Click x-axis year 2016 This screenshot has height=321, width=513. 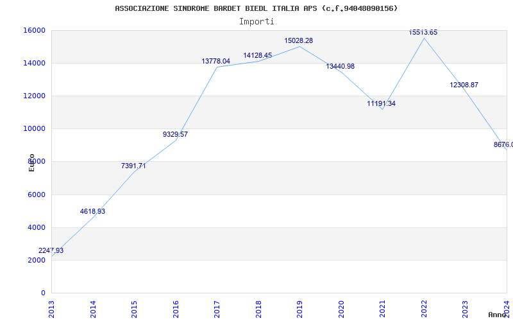coord(176,309)
